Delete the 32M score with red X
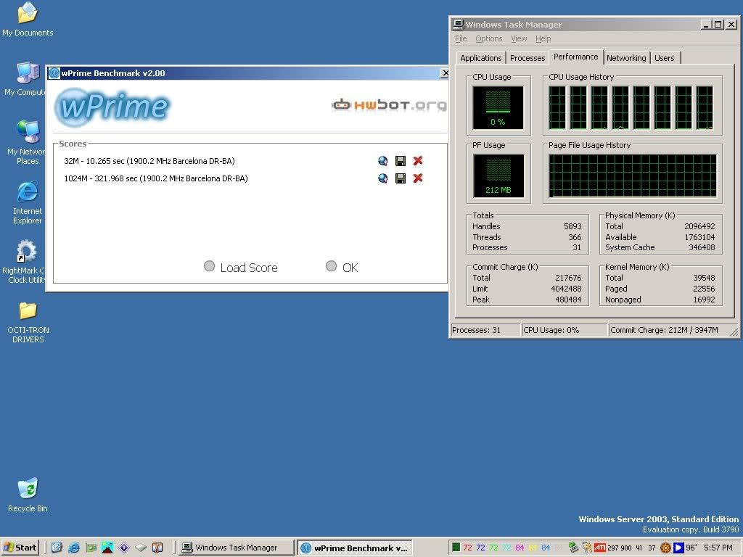 (x=417, y=161)
